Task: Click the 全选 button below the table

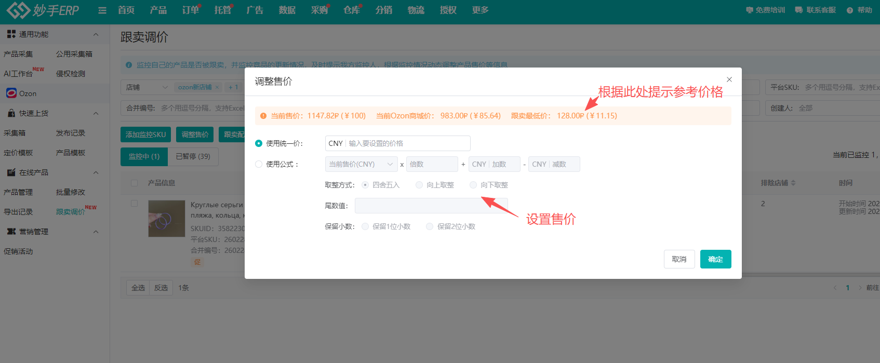Action: (138, 288)
